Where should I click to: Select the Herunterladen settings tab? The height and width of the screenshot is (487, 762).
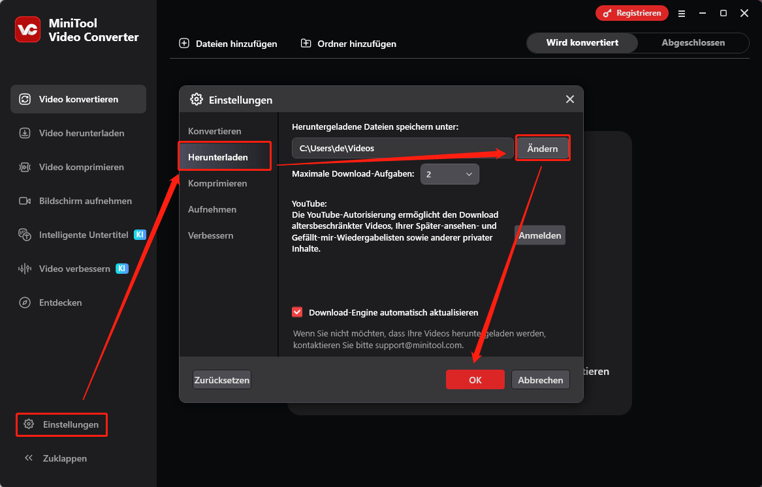pyautogui.click(x=225, y=157)
